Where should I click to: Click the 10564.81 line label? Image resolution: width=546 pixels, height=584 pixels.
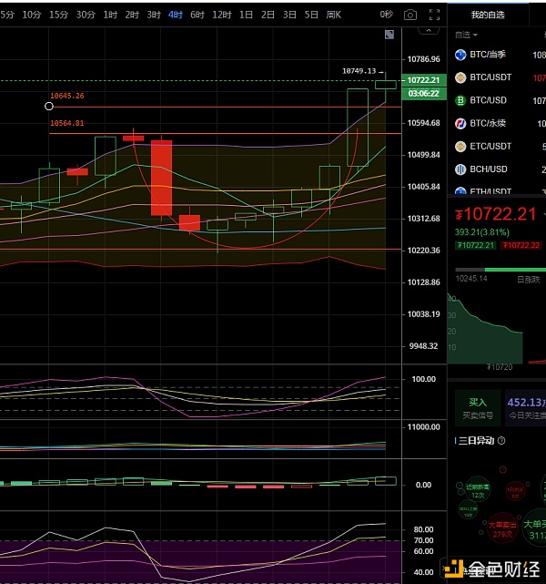coord(67,123)
